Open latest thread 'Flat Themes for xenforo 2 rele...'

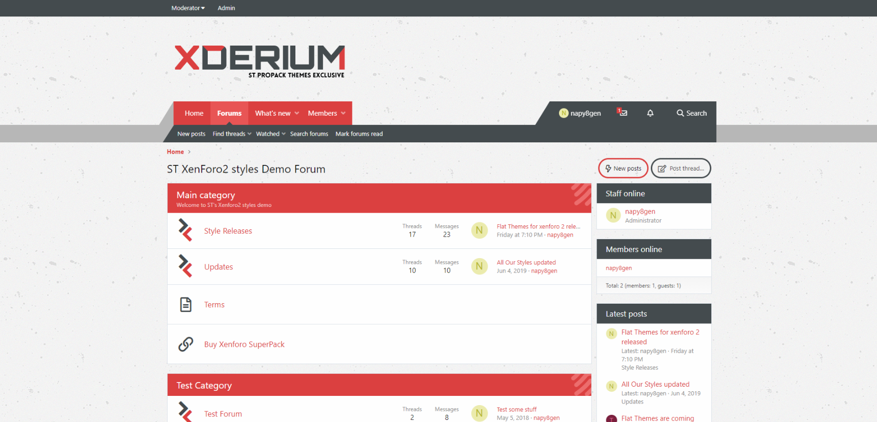539,226
